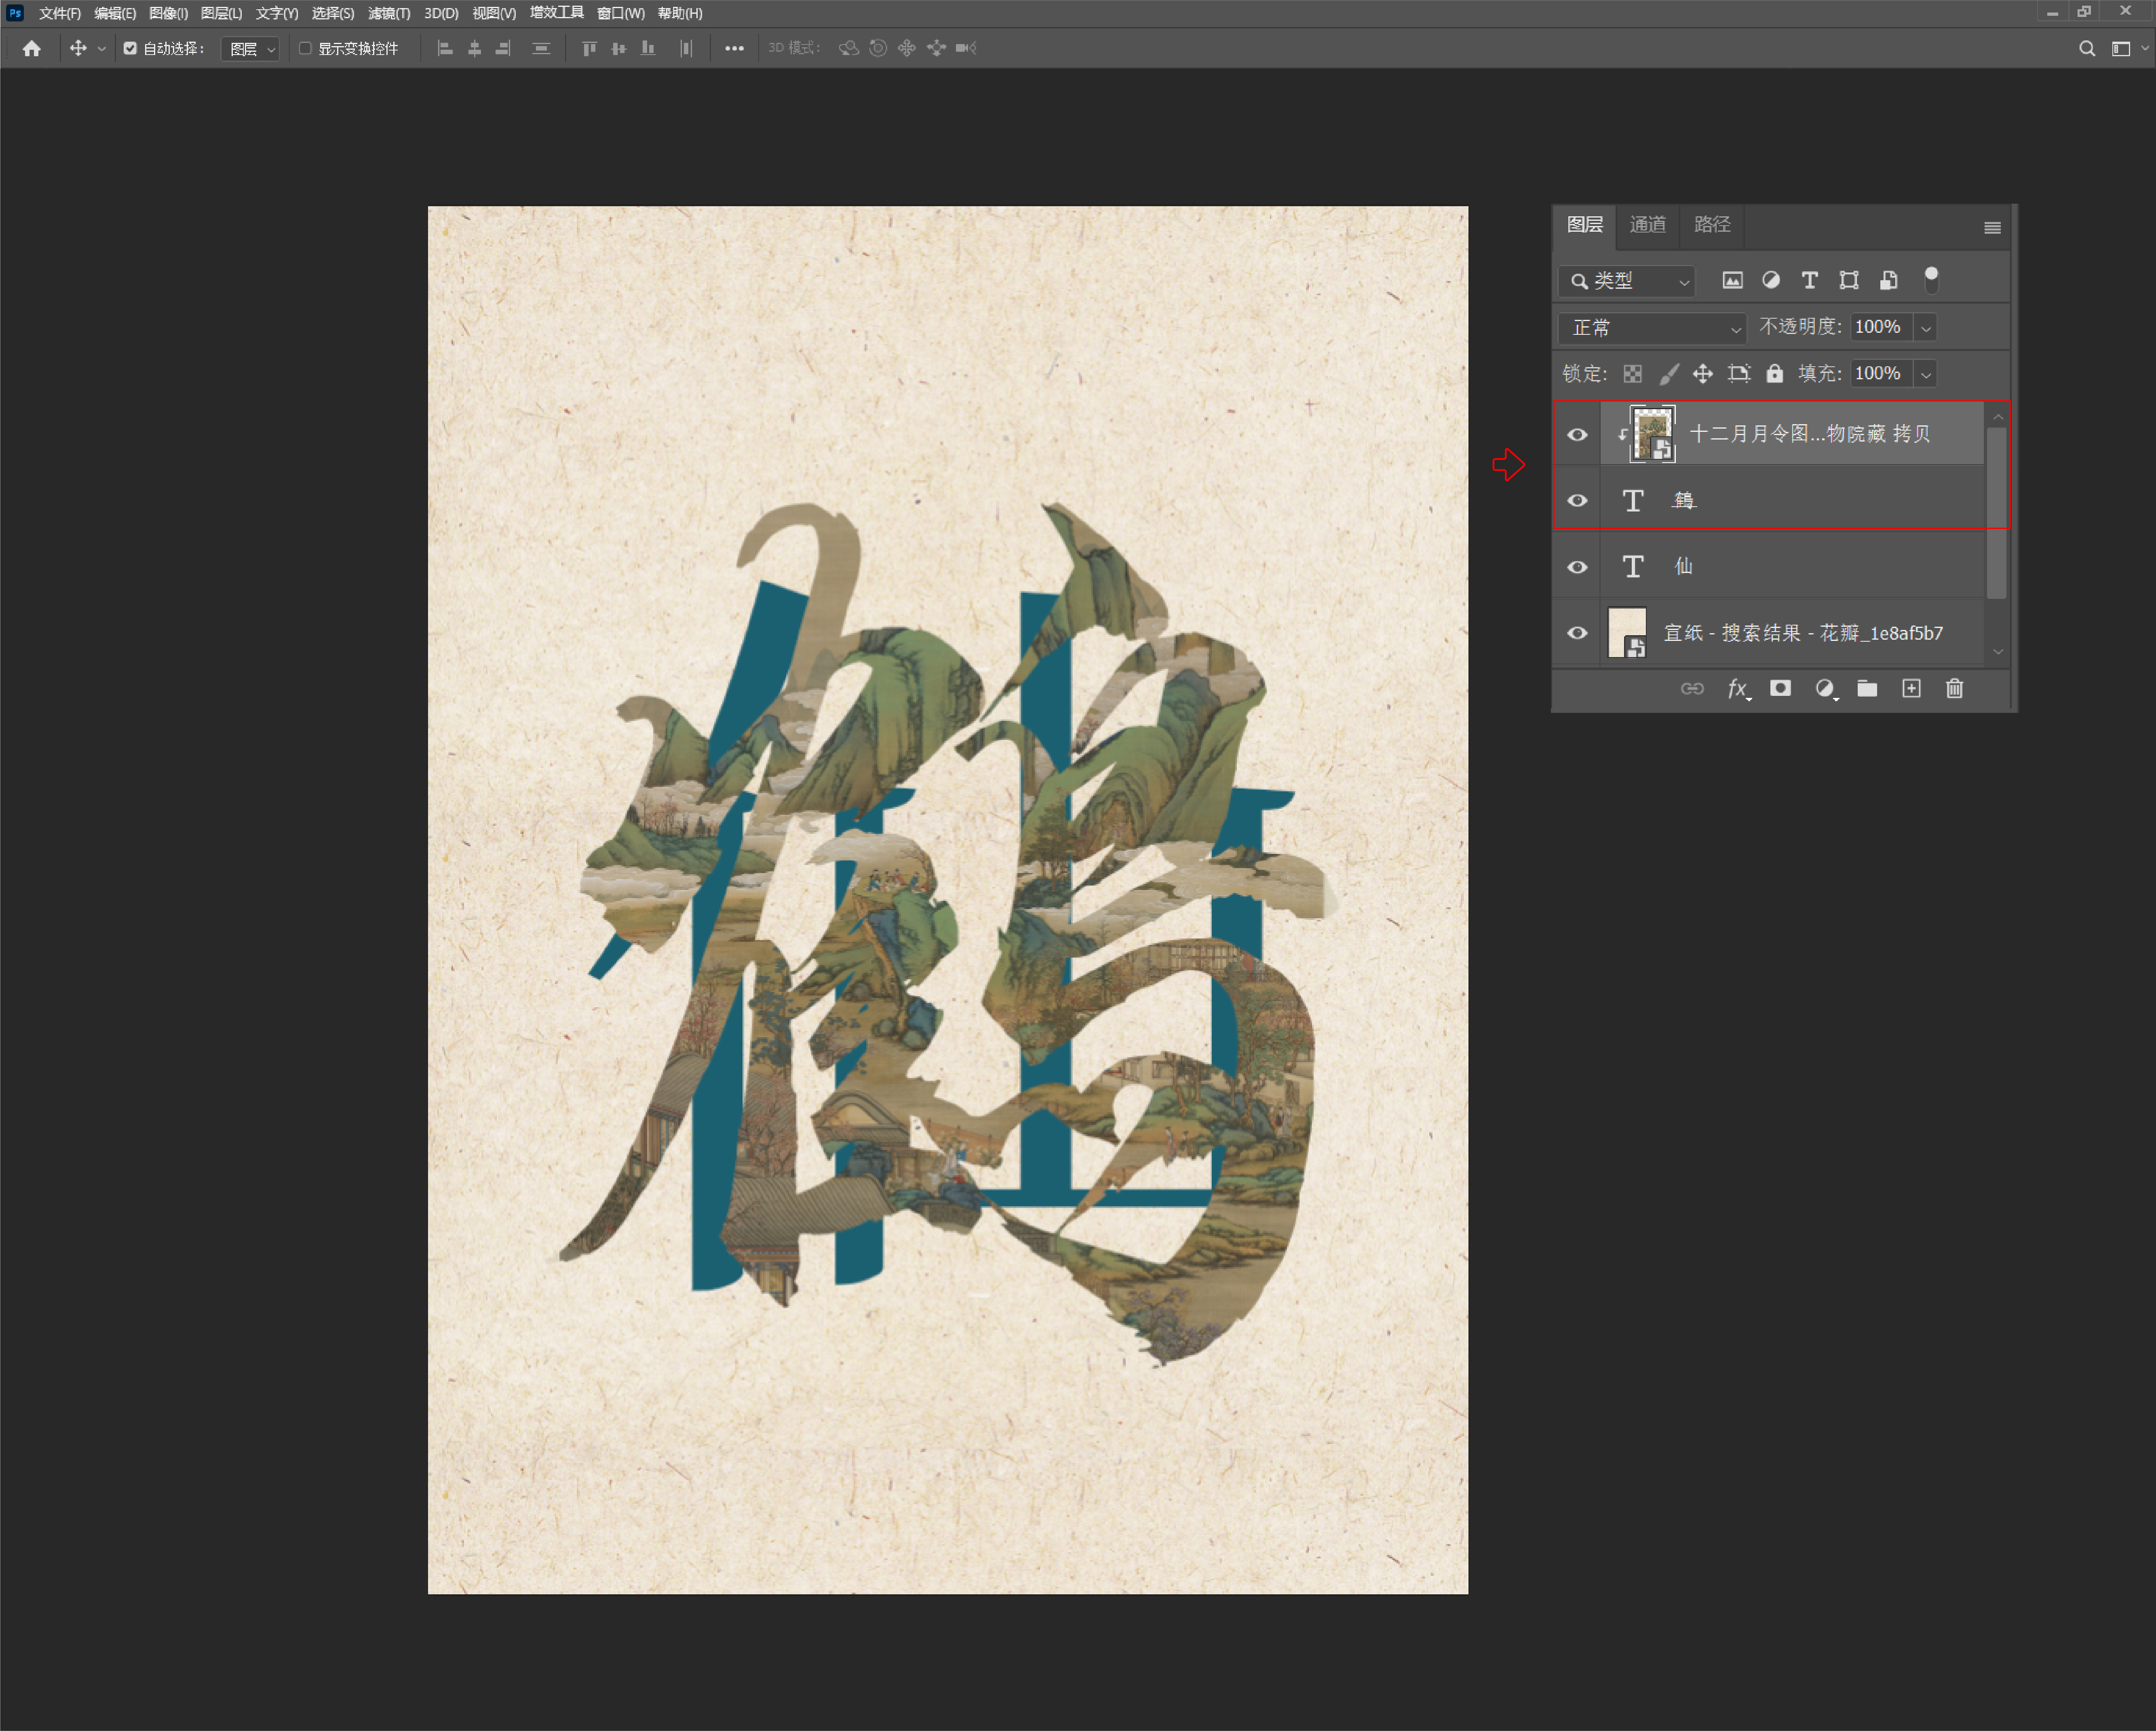The image size is (2156, 1731).
Task: Align left edges of layers
Action: point(446,48)
